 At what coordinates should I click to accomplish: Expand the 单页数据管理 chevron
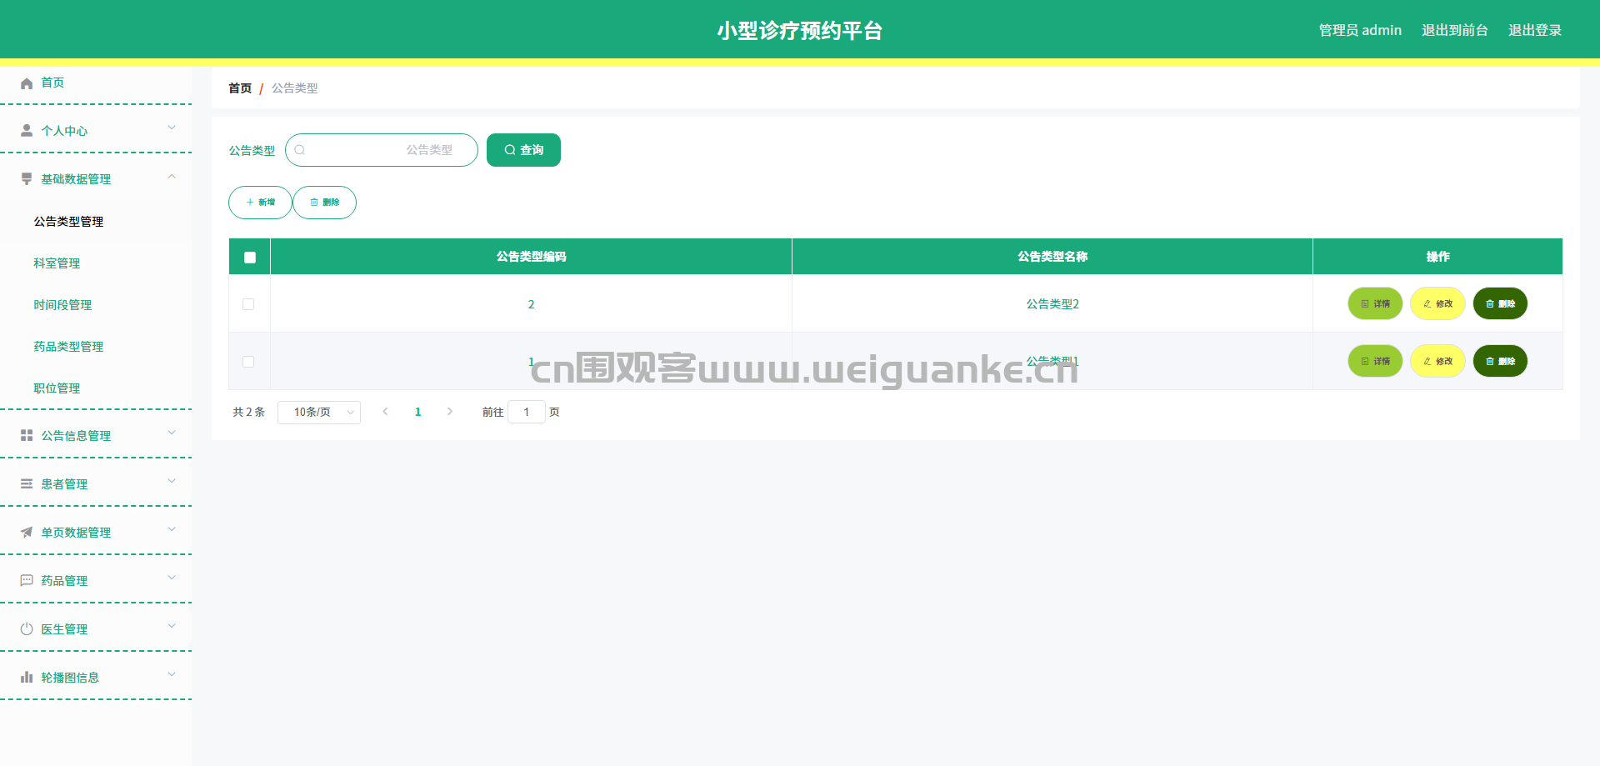(x=172, y=529)
